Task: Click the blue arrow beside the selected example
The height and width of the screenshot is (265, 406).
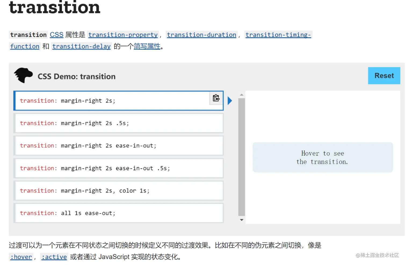Action: pos(230,101)
